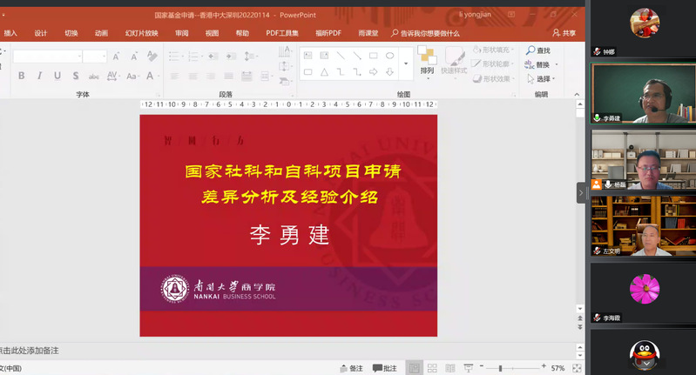Toggle Italic text formatting
696x375 pixels.
[x=40, y=76]
